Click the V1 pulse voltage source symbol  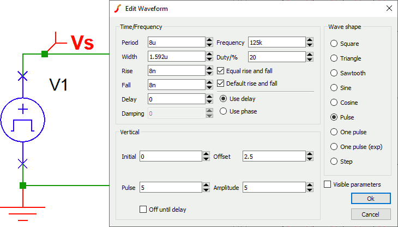click(x=23, y=120)
